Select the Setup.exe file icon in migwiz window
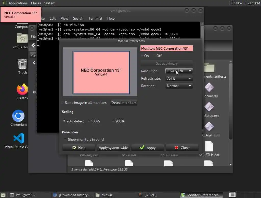Screen dimensions: 261x198 [209, 107]
